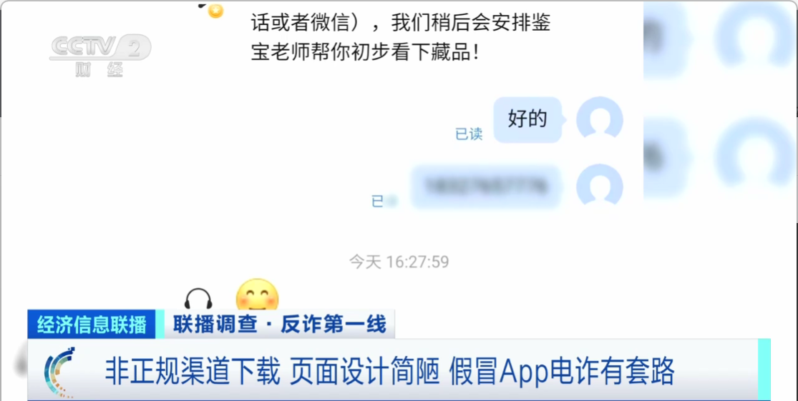Click the cyan bar at headline's right end

point(764,370)
